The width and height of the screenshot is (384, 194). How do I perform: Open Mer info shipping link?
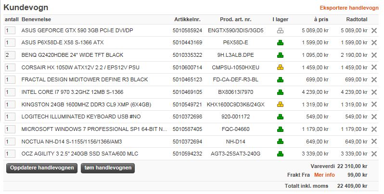coord(324,175)
